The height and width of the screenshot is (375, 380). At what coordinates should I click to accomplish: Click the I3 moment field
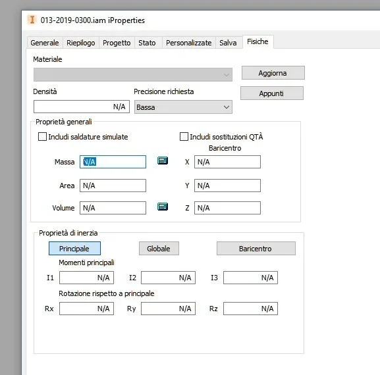250,278
